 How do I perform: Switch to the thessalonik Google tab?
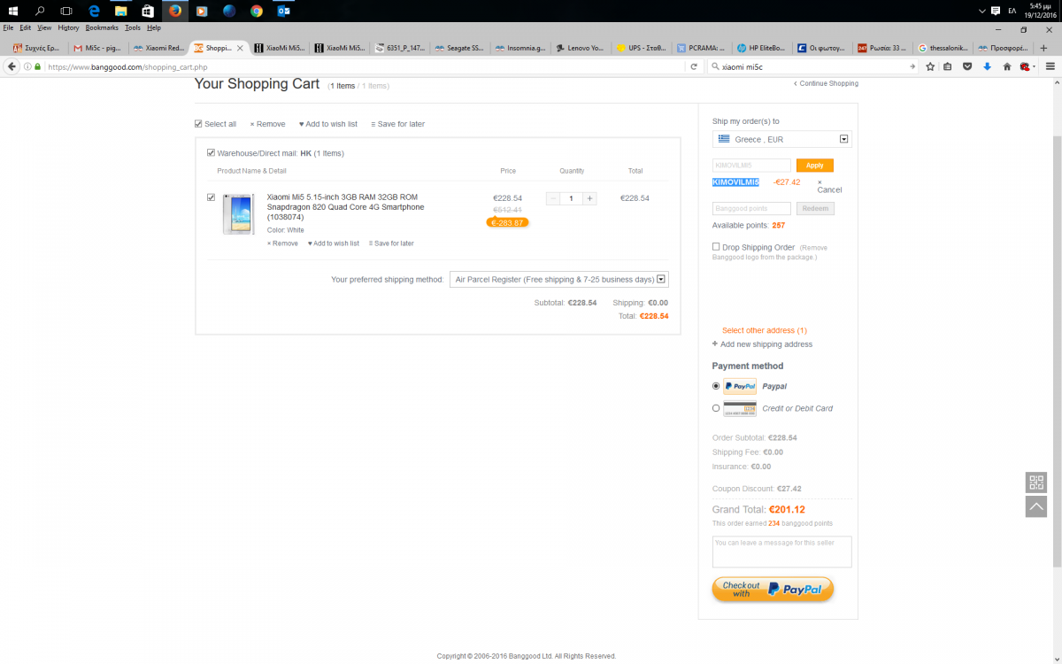(x=942, y=48)
